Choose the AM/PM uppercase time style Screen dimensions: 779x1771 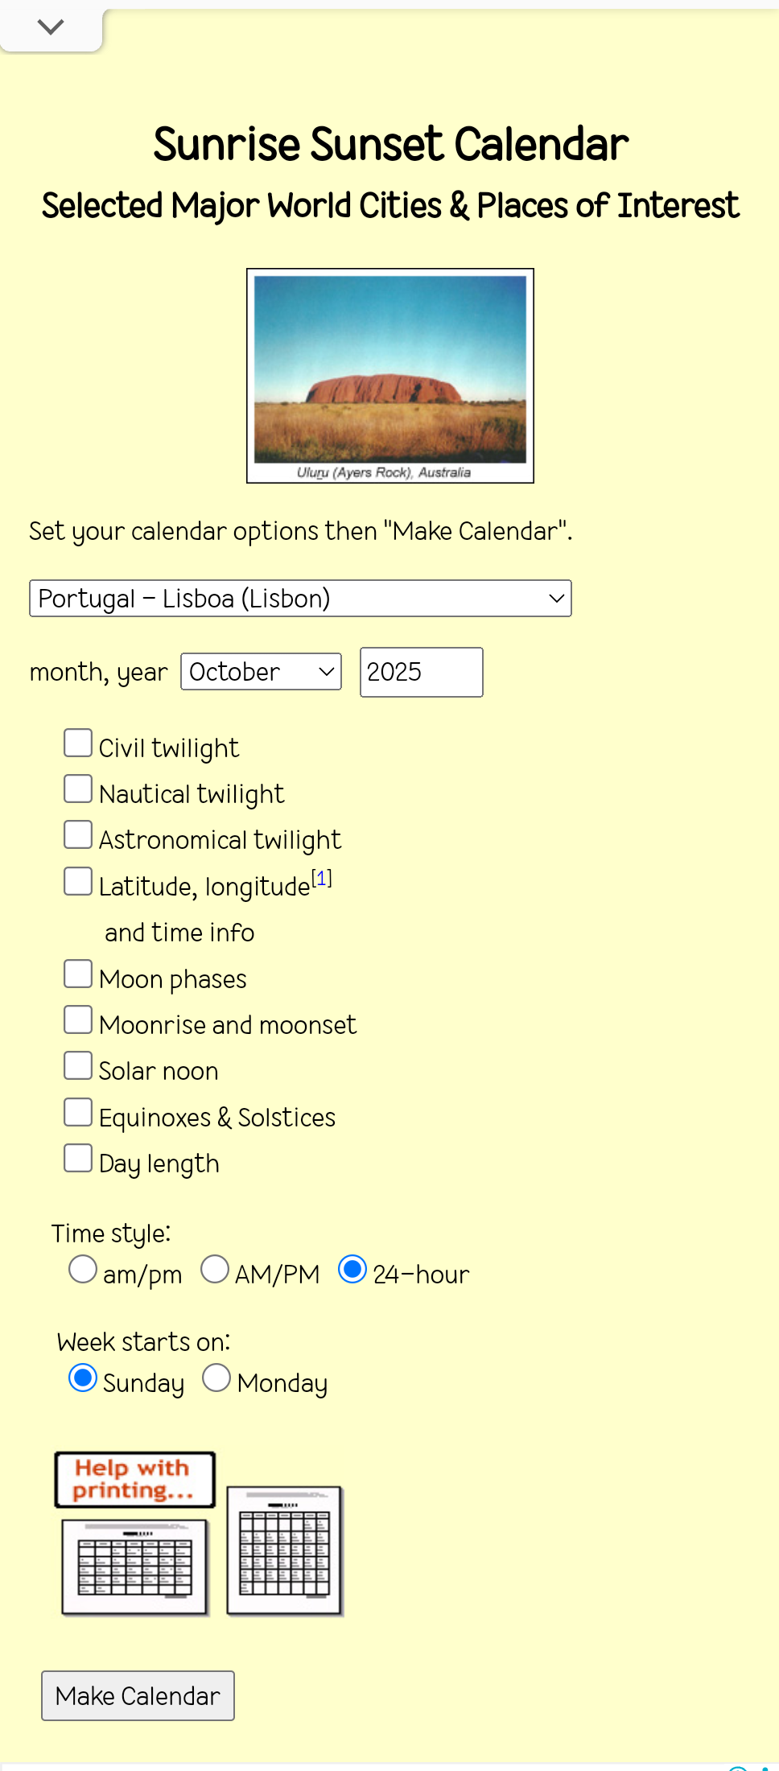point(215,1269)
